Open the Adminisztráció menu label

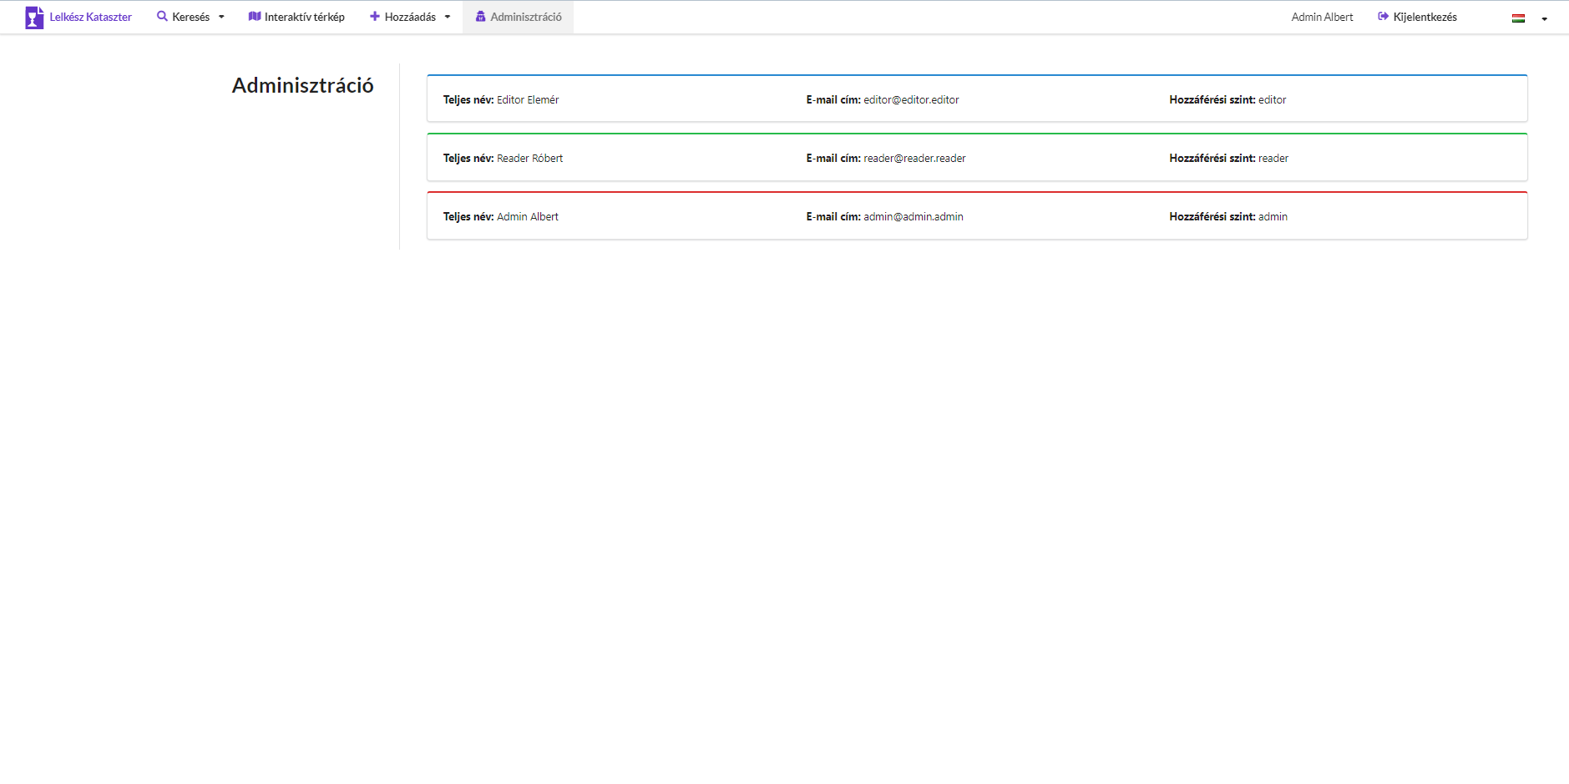click(x=526, y=18)
